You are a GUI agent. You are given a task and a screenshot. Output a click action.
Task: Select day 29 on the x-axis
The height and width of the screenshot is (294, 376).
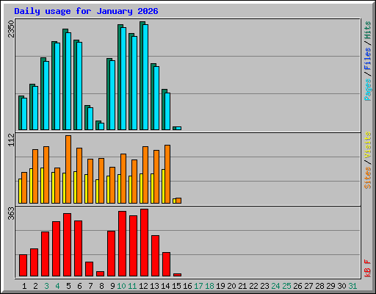tap(330, 286)
